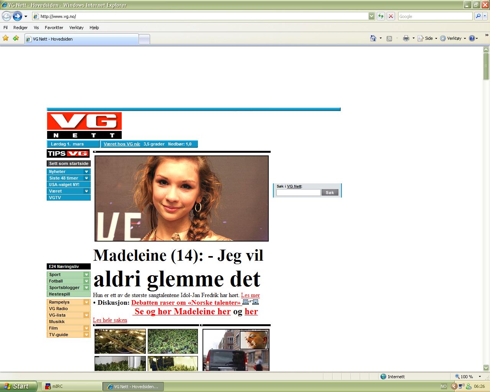The height and width of the screenshot is (392, 490).
Task: Switch to mIRC on the taskbar
Action: pyautogui.click(x=71, y=387)
